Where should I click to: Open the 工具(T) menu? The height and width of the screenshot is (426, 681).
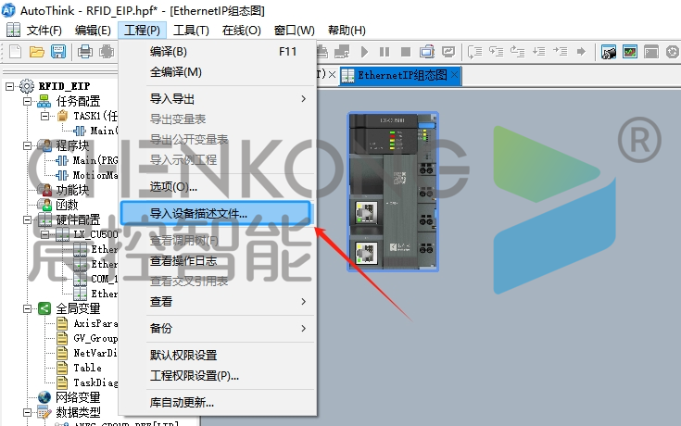pos(191,31)
